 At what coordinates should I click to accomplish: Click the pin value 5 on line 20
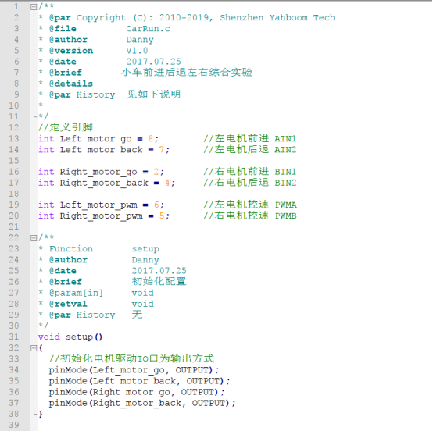162,215
